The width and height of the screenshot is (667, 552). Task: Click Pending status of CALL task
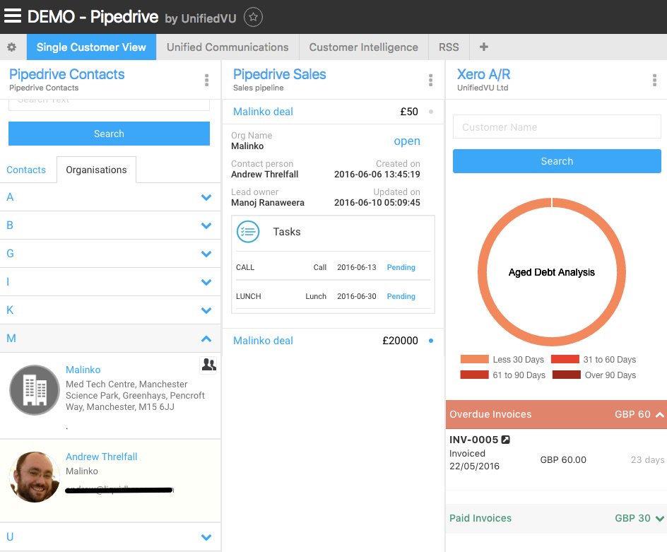pyautogui.click(x=401, y=267)
